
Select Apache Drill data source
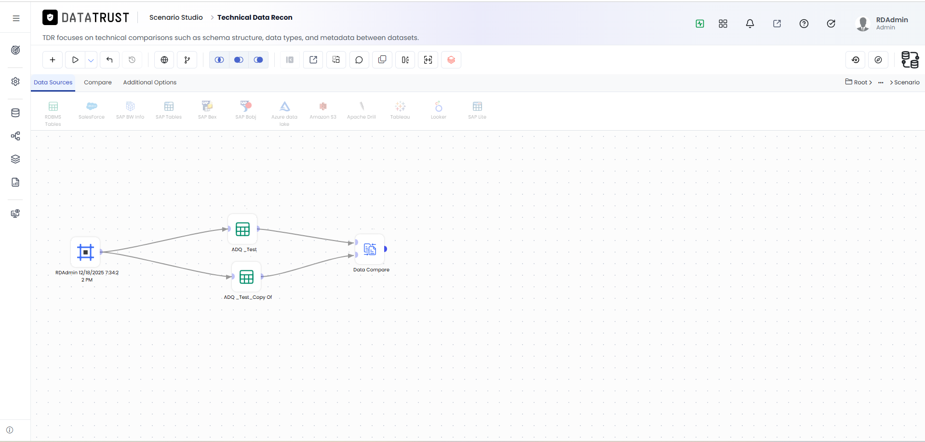tap(362, 110)
